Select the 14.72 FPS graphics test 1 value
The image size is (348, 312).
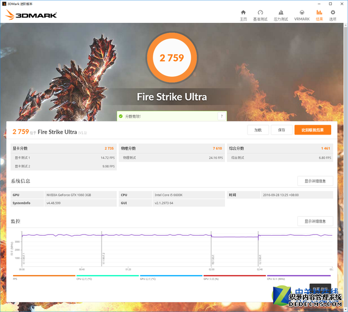(x=108, y=158)
